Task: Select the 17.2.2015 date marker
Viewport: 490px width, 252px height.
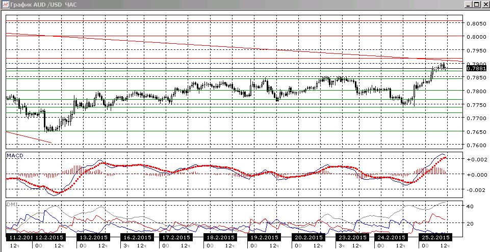Action: coord(175,237)
